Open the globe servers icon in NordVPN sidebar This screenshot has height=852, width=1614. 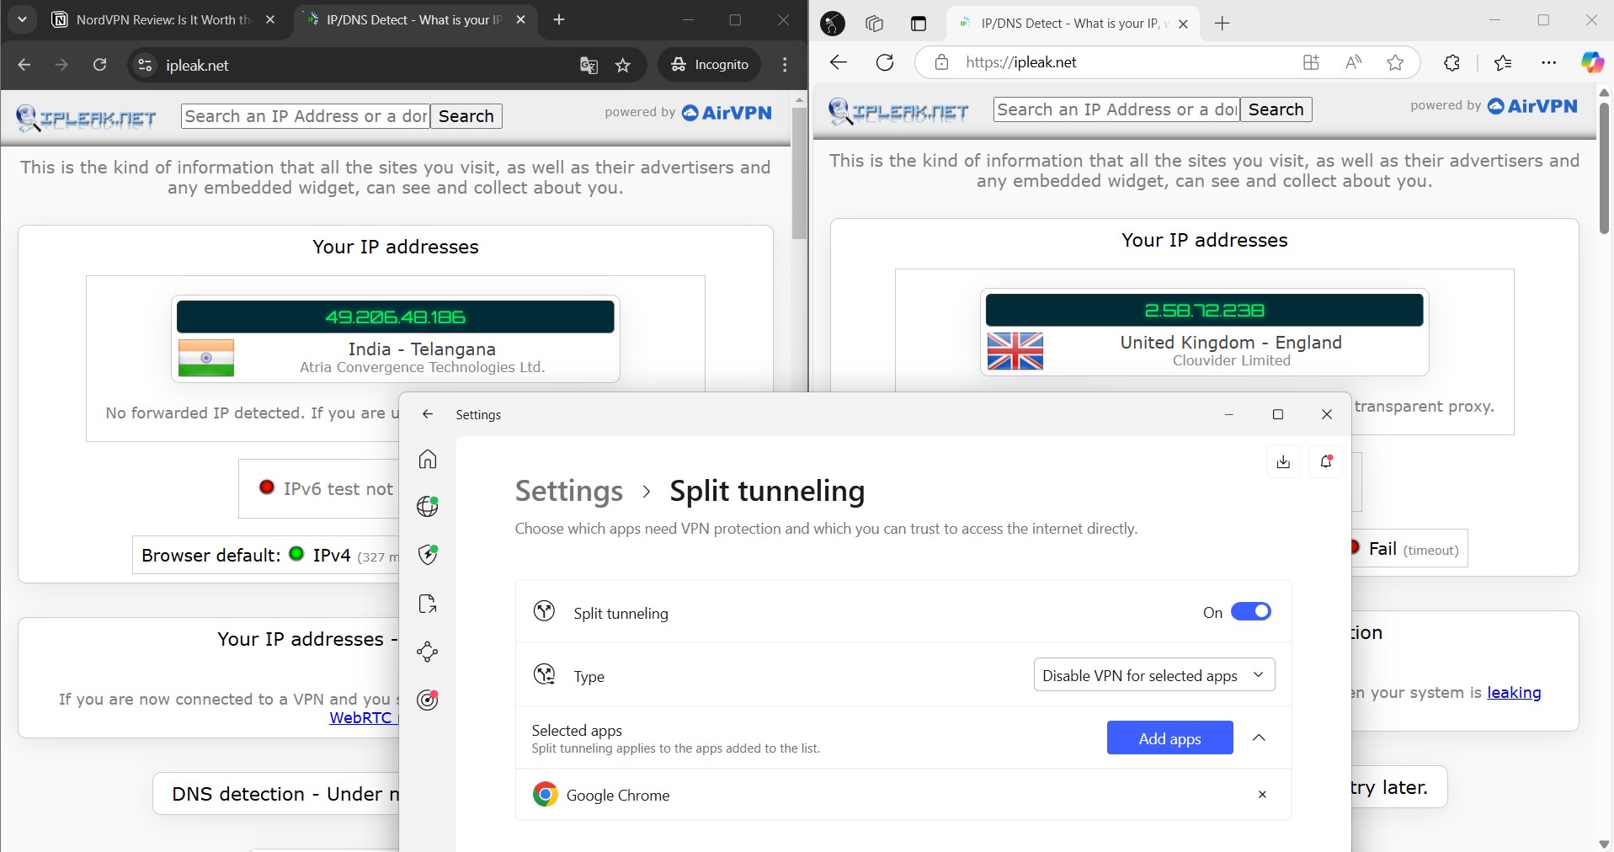point(428,506)
